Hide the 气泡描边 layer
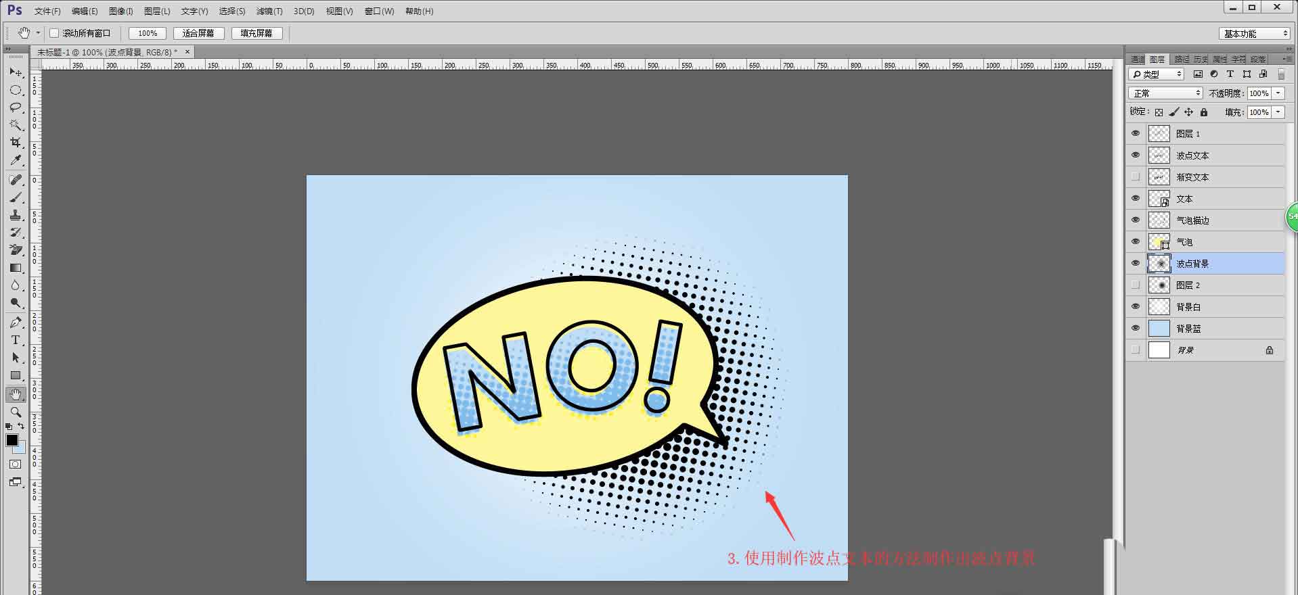 [1136, 220]
